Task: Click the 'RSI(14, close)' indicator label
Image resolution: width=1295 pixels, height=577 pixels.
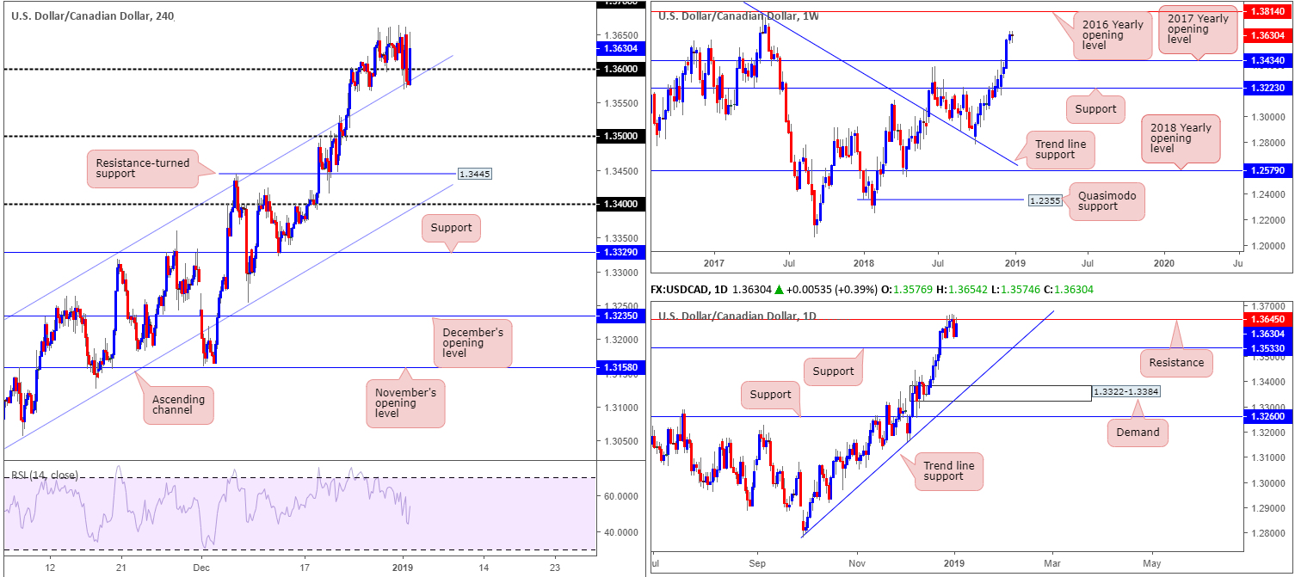Action: [45, 475]
